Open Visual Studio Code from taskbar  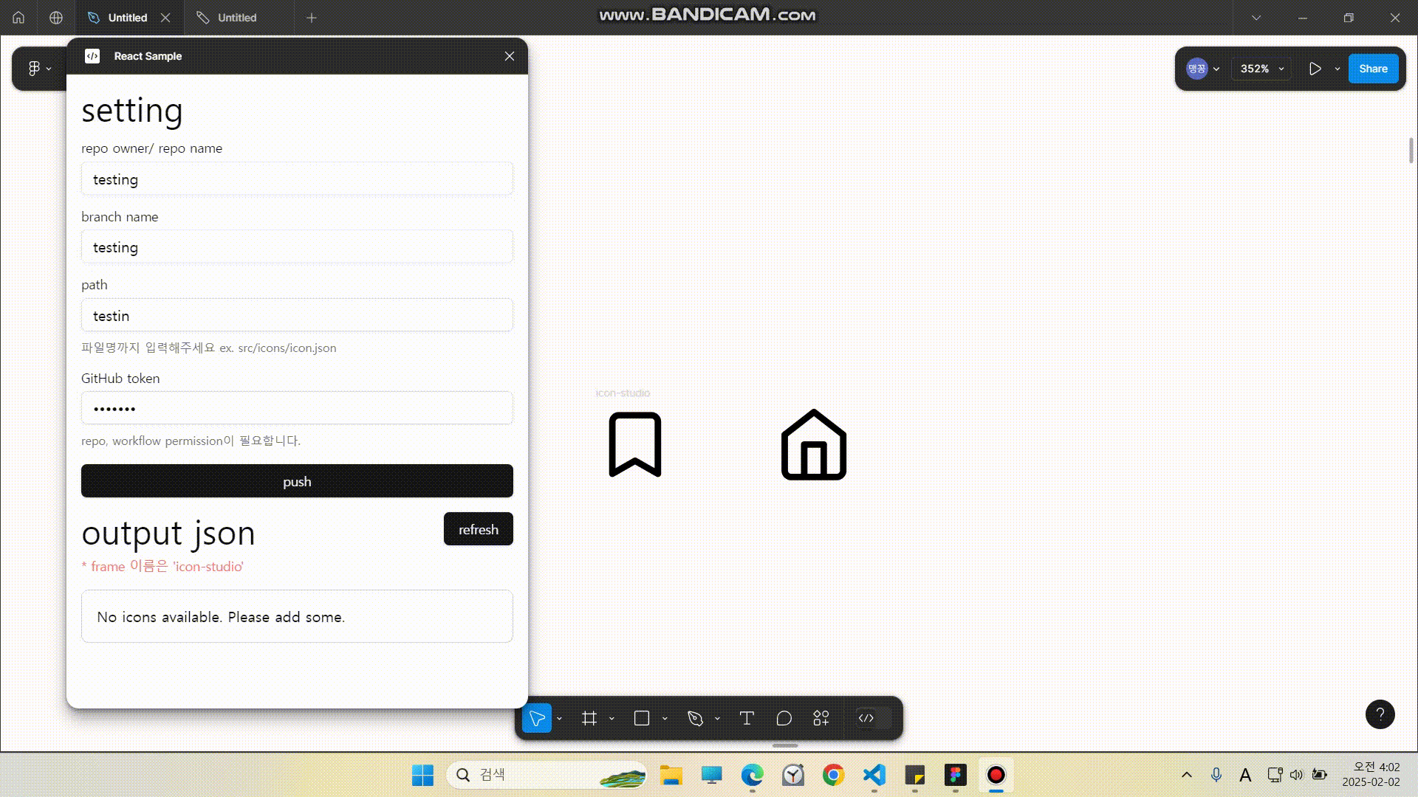click(x=874, y=775)
